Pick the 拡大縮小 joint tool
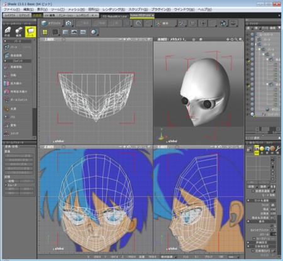The height and width of the screenshot is (261, 283). pos(18,84)
